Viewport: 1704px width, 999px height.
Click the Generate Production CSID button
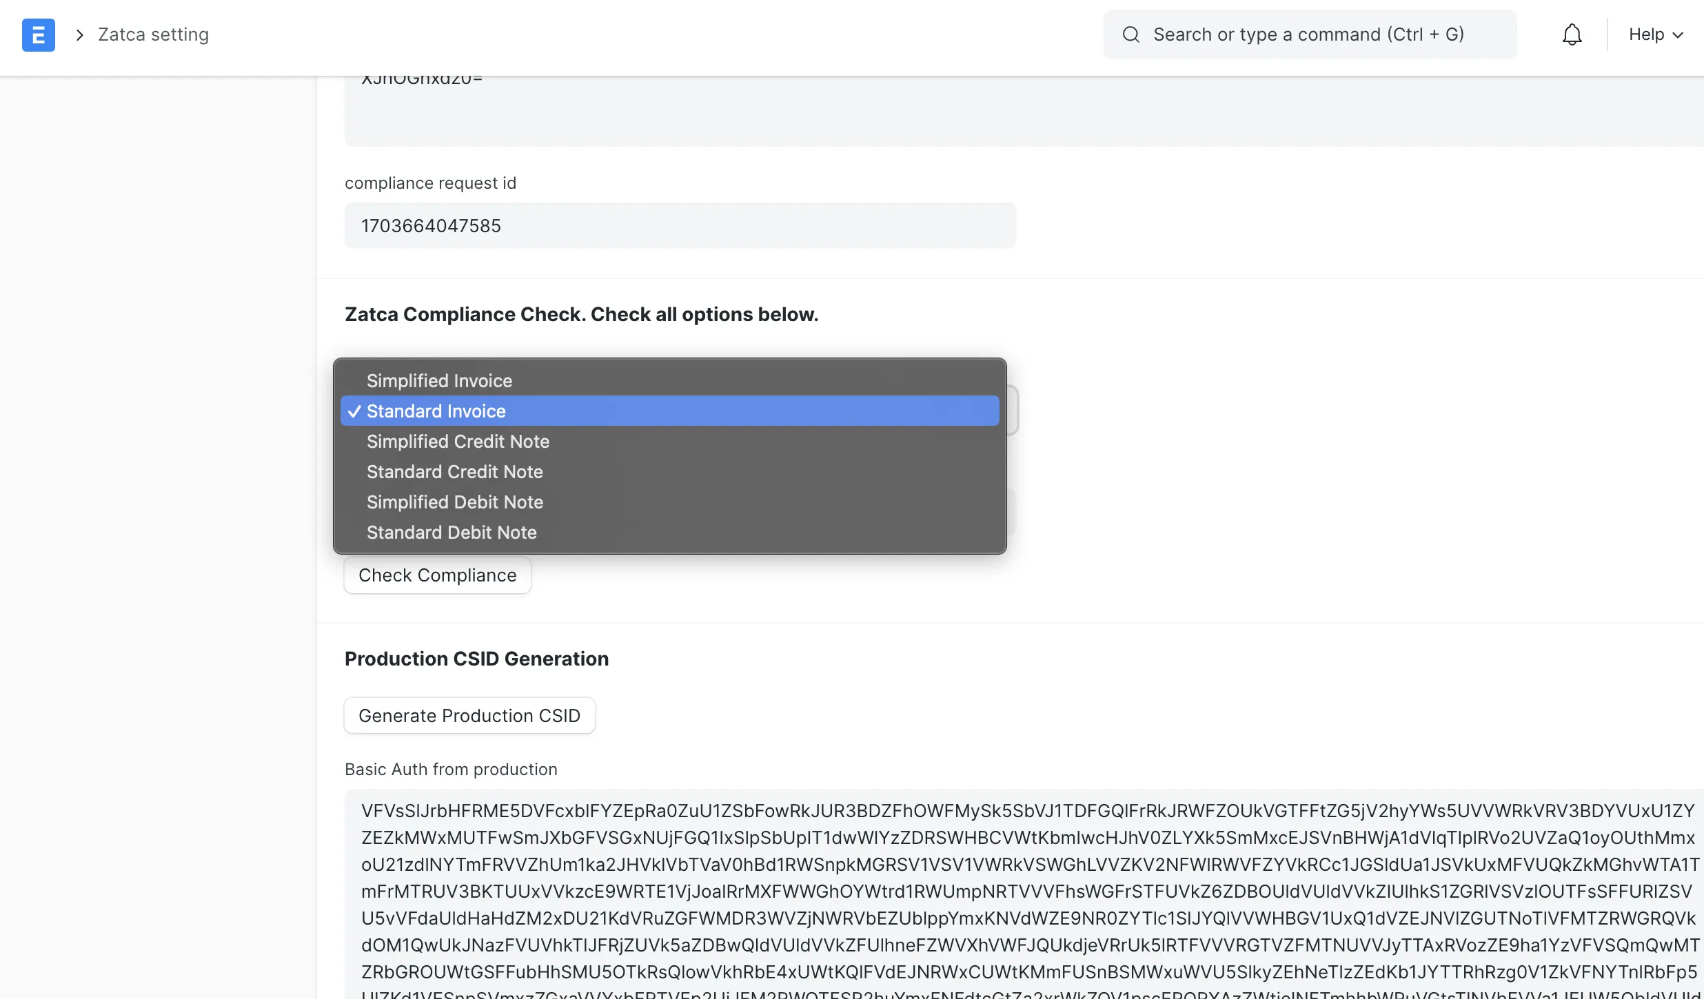click(469, 715)
